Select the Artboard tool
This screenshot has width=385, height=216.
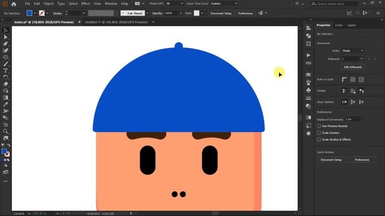click(5, 124)
